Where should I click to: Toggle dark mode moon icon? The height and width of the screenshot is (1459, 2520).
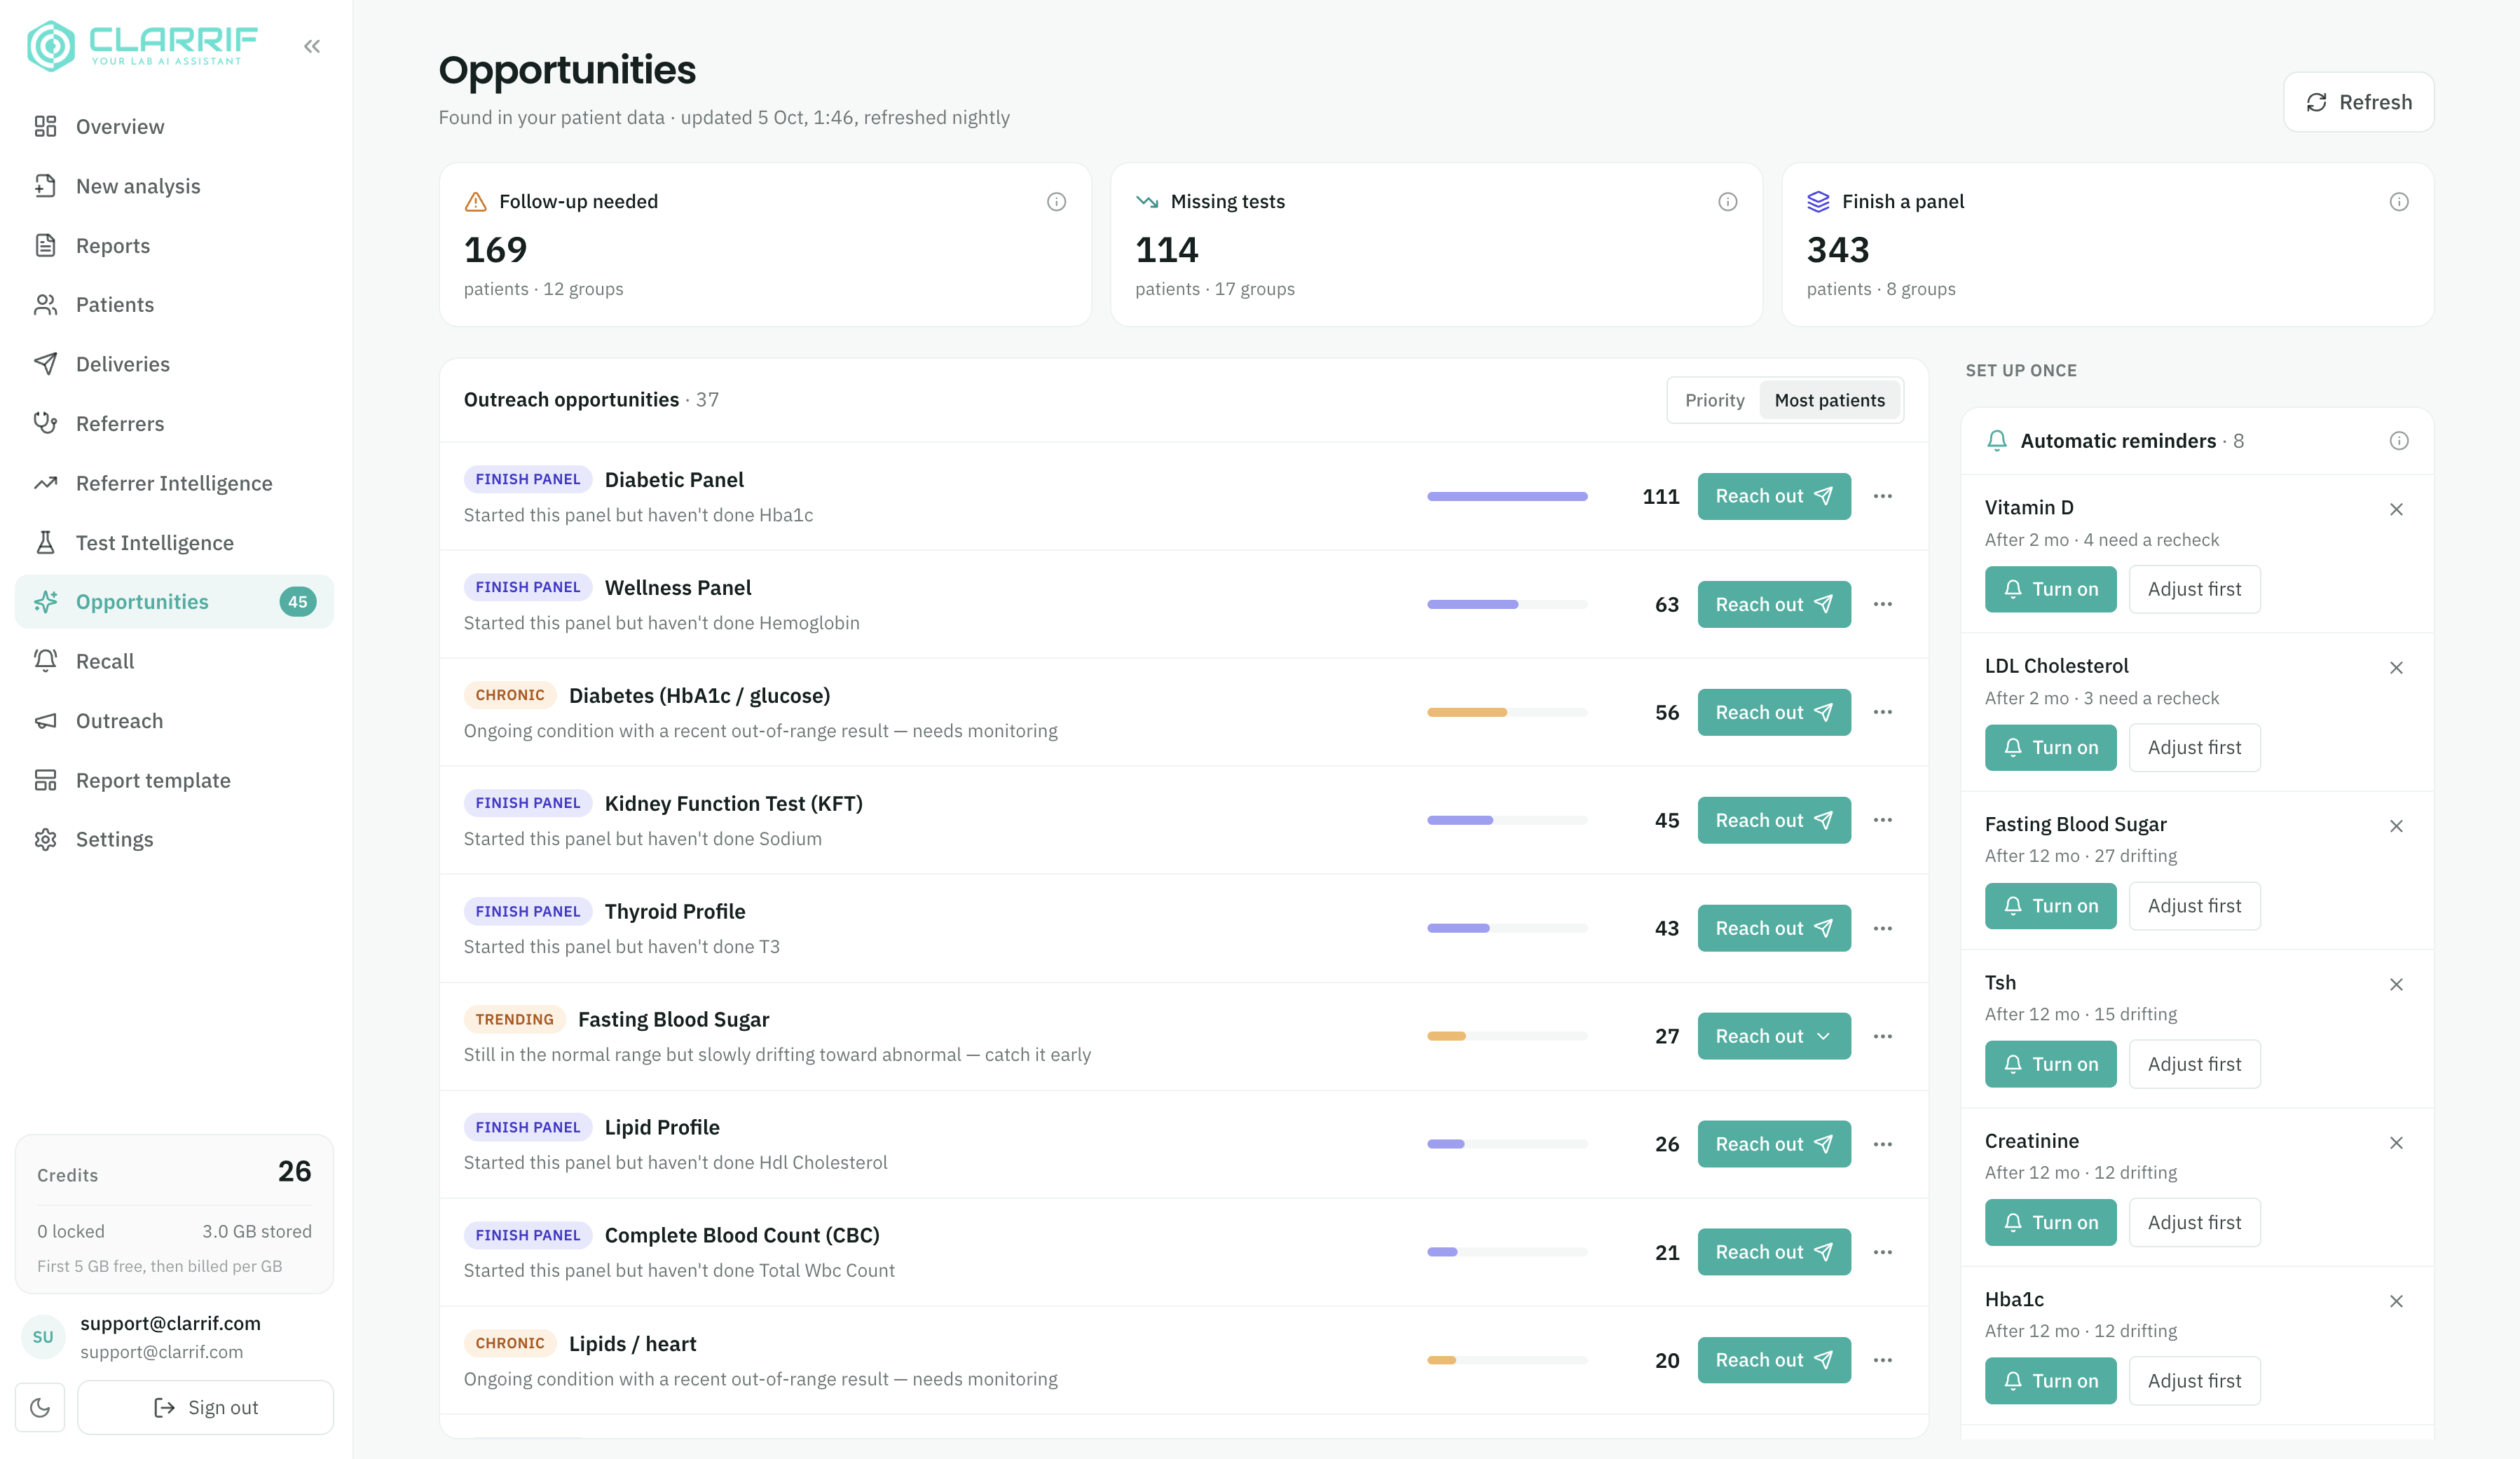tap(40, 1408)
